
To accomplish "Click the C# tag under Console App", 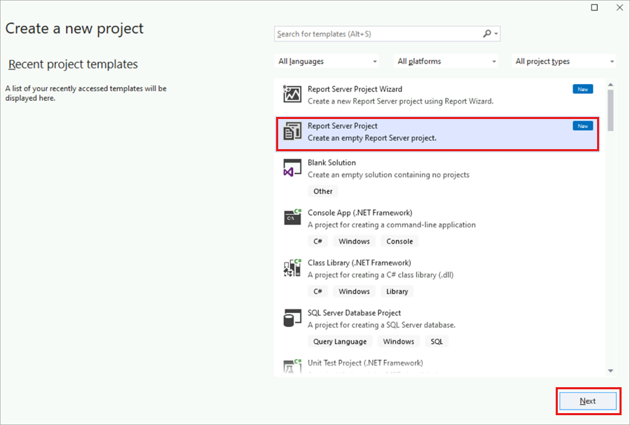I will 317,241.
